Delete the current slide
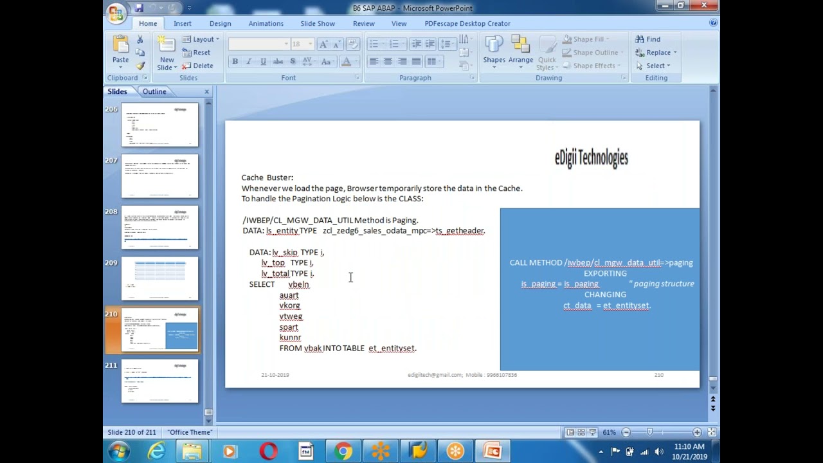823x463 pixels. tap(197, 66)
